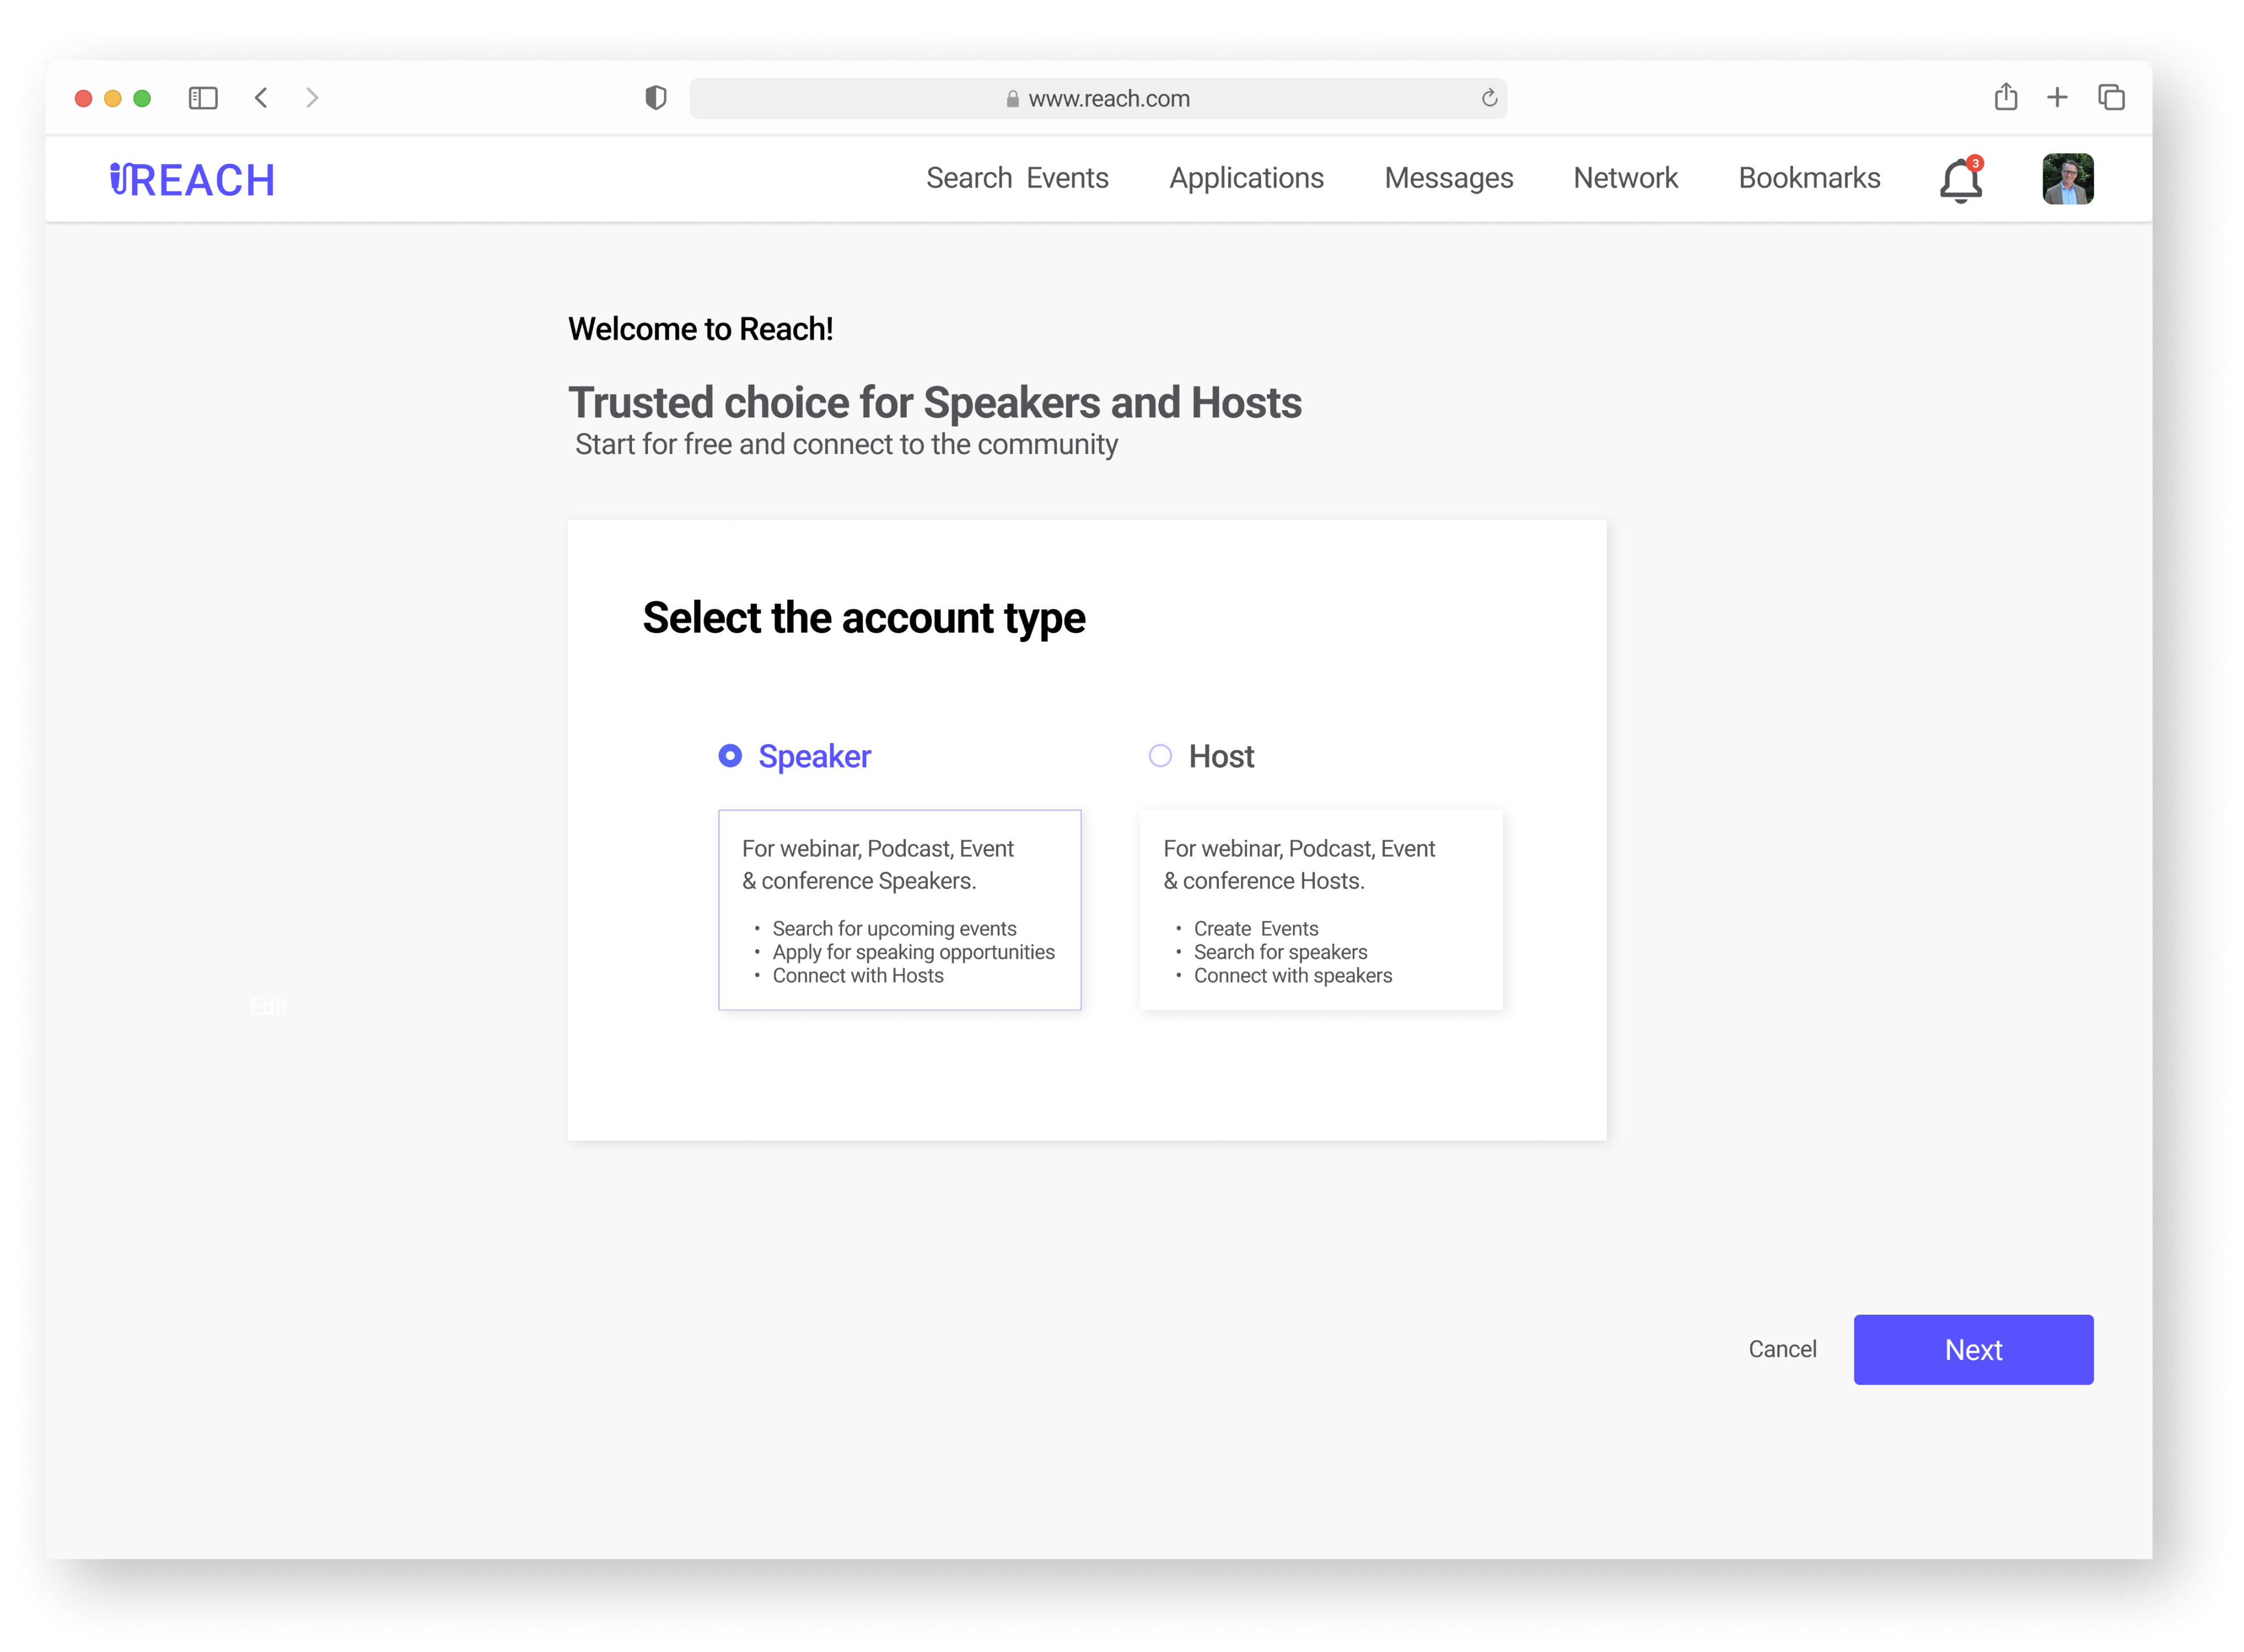Open the notifications bell
Image resolution: width=2244 pixels, height=1652 pixels.
tap(1961, 180)
